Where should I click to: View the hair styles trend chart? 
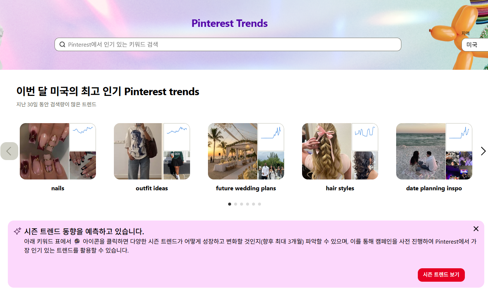(x=365, y=137)
